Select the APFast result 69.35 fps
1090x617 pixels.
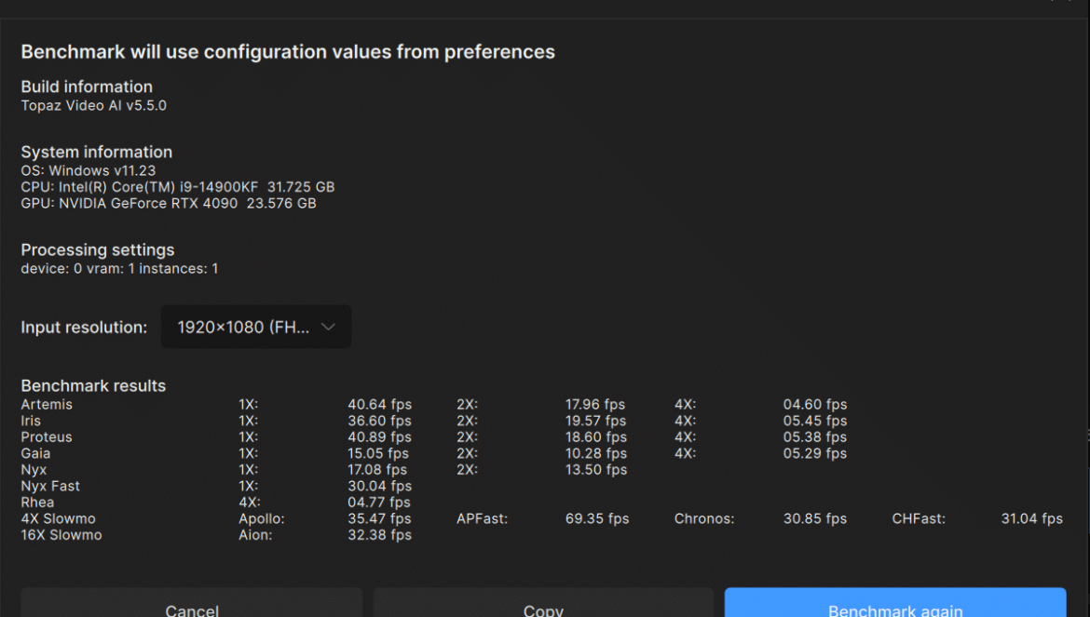[597, 519]
